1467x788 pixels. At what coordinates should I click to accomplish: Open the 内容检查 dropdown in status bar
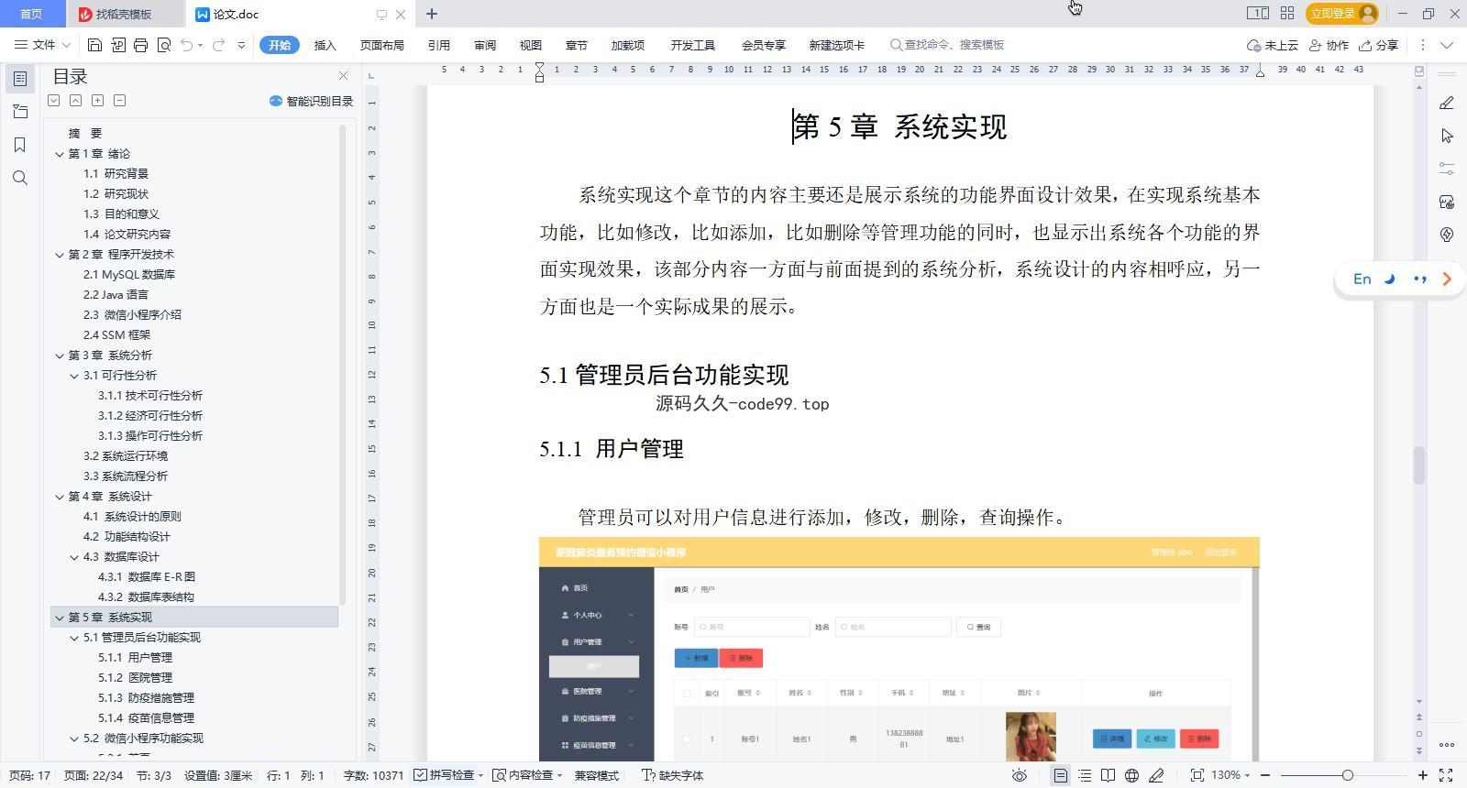point(528,775)
